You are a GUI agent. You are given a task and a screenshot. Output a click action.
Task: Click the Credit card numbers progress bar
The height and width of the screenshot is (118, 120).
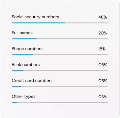point(60,86)
